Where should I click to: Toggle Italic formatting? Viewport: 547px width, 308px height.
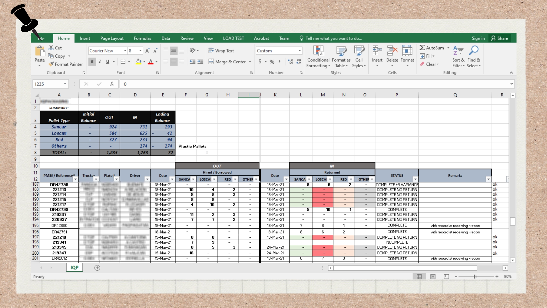(100, 62)
